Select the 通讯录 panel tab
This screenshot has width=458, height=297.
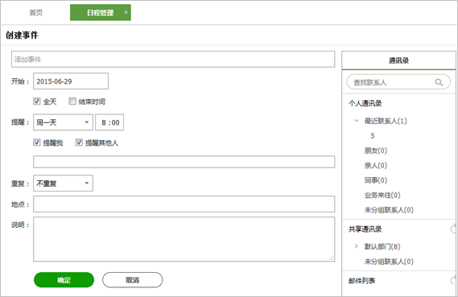[398, 60]
